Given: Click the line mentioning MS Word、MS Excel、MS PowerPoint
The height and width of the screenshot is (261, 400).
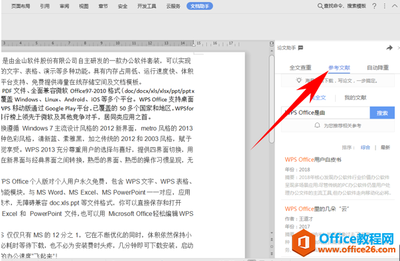Looking at the screenshot, I should [x=96, y=192].
